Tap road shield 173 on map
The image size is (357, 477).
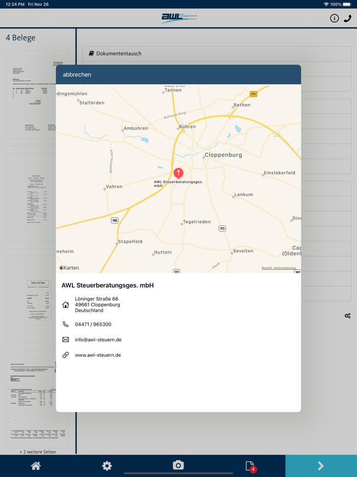point(222,228)
